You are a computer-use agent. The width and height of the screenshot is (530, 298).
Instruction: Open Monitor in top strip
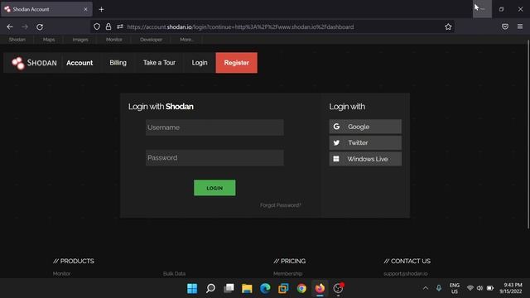click(114, 40)
